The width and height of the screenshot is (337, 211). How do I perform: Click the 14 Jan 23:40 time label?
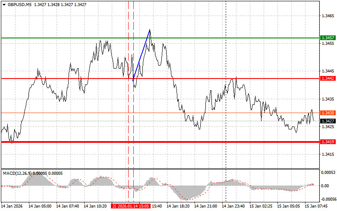233,206
